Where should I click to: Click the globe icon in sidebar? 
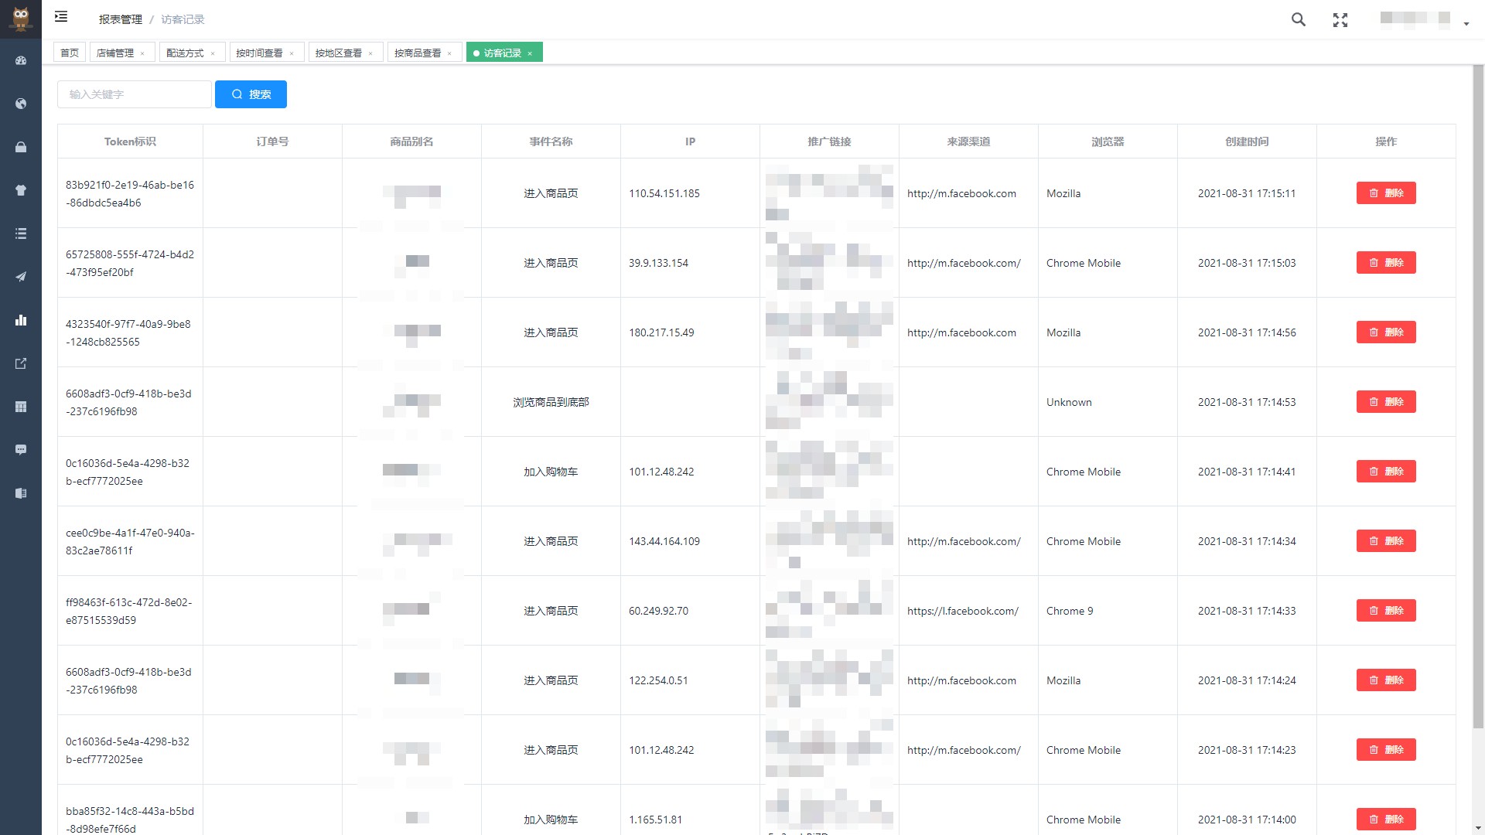coord(21,104)
